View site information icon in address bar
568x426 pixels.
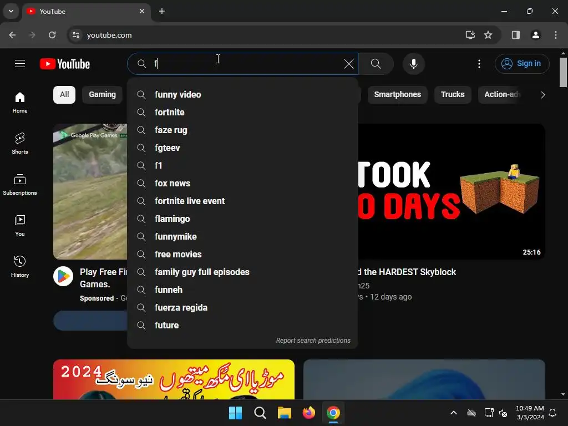click(x=76, y=35)
